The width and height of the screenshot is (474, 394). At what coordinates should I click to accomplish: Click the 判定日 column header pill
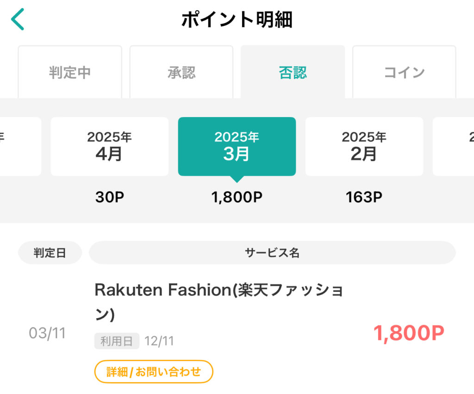click(x=50, y=253)
